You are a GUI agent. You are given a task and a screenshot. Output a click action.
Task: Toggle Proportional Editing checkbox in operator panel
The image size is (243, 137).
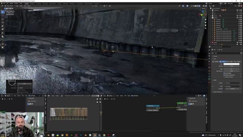click(x=18, y=92)
